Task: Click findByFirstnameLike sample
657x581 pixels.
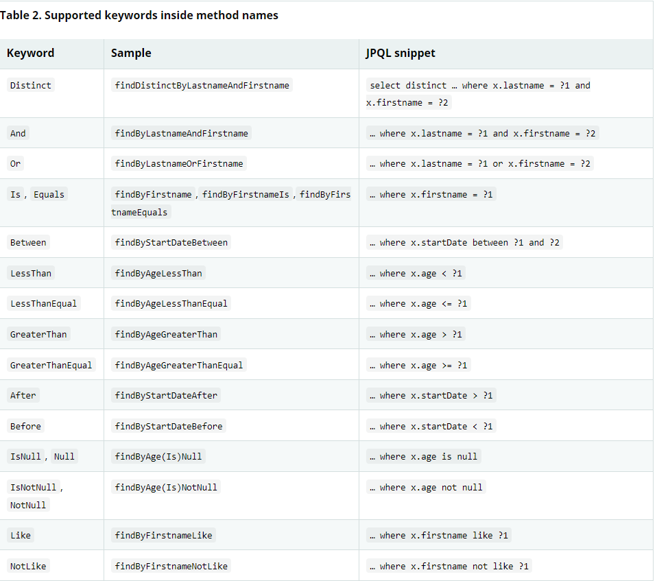Action: click(x=163, y=535)
